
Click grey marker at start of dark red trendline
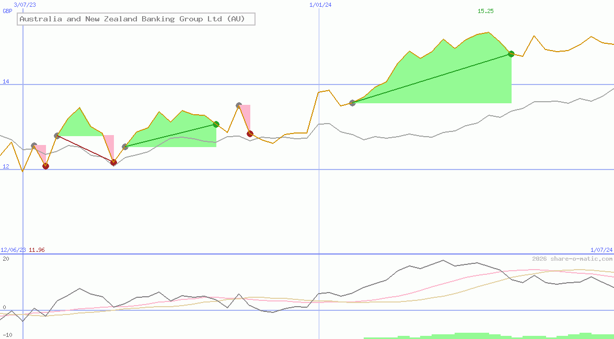pos(57,136)
